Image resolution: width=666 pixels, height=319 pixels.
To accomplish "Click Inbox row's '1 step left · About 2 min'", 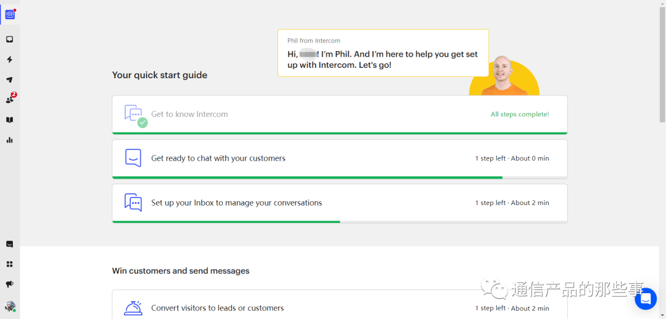I will [x=512, y=203].
